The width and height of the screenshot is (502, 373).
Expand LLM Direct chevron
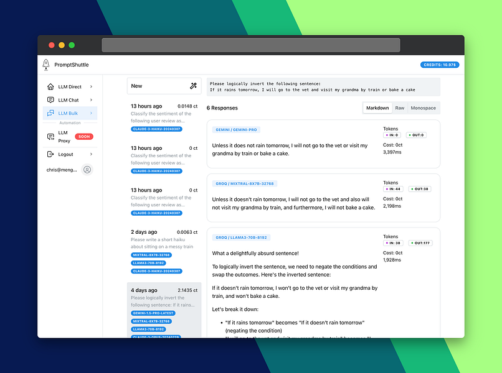pyautogui.click(x=91, y=86)
